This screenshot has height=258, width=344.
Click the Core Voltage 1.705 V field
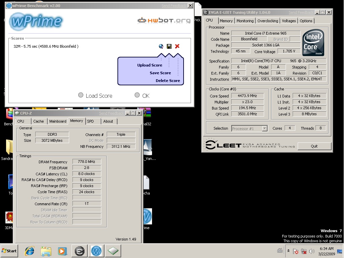289,51
